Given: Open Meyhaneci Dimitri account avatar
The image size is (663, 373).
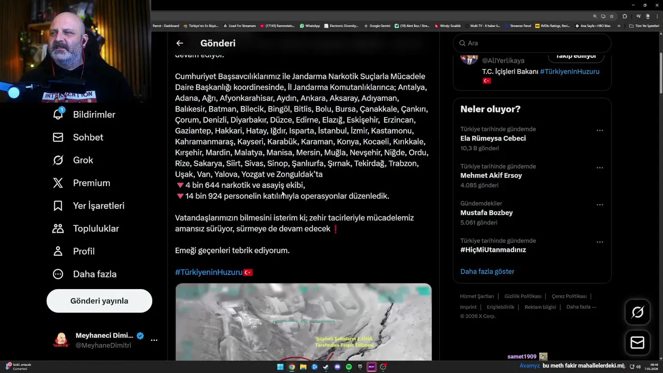Looking at the screenshot, I should point(61,340).
